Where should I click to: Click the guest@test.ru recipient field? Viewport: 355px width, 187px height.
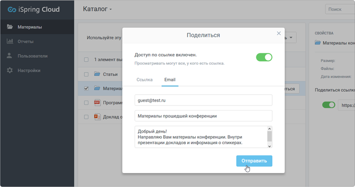[203, 100]
